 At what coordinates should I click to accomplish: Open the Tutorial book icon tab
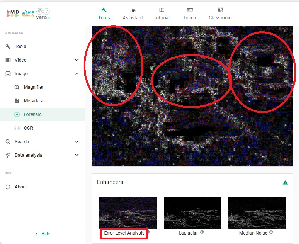coord(161,14)
